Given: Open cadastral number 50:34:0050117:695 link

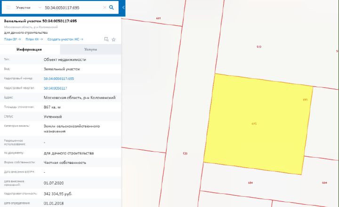Looking at the screenshot, I should [59, 78].
